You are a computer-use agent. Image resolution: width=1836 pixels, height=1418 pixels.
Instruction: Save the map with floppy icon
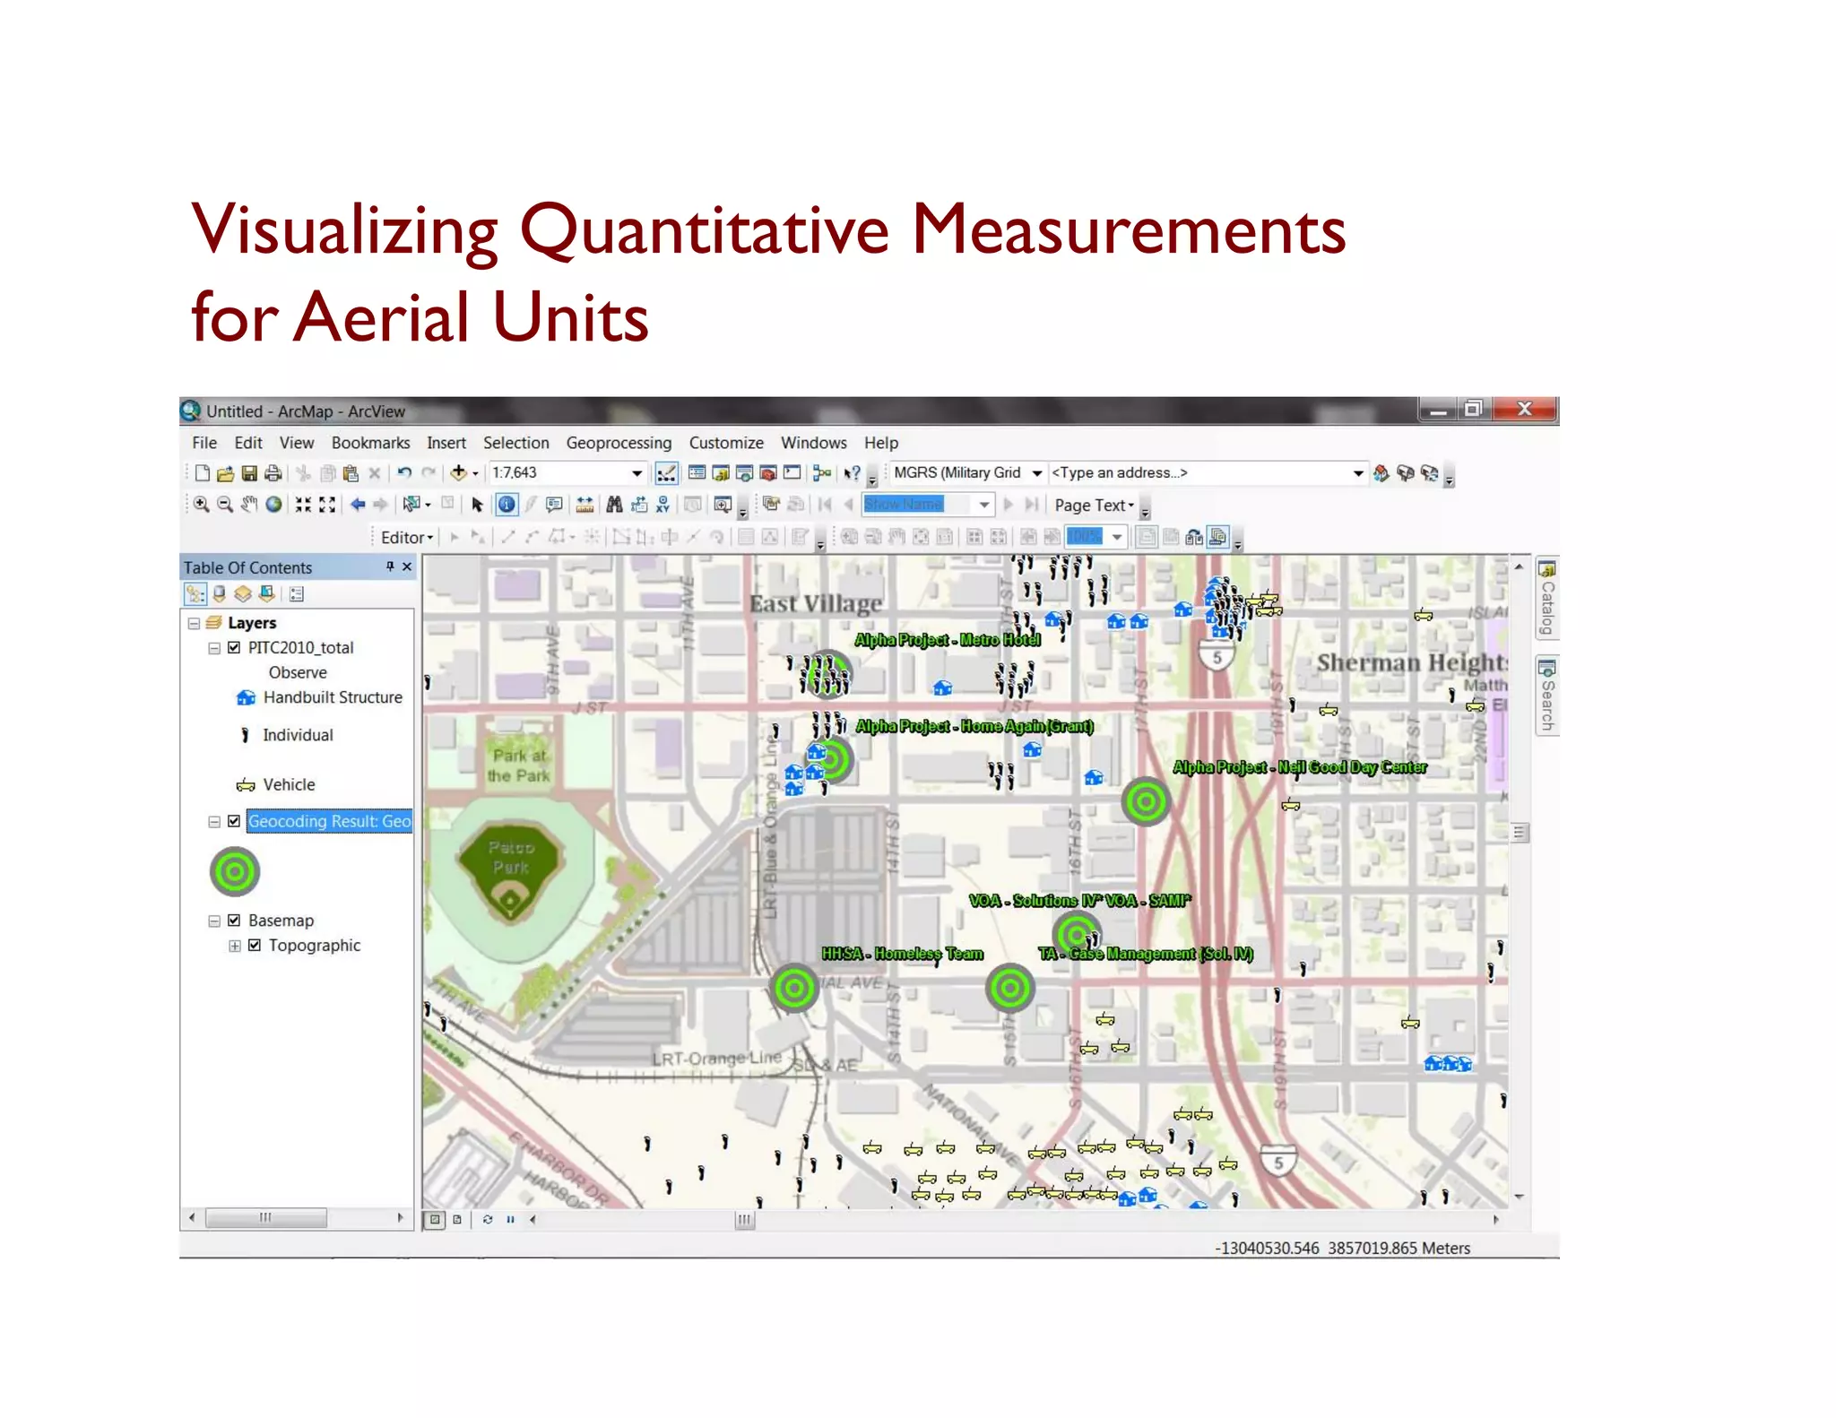(249, 473)
